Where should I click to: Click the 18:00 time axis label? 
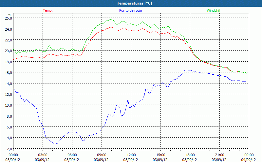click(x=190, y=155)
